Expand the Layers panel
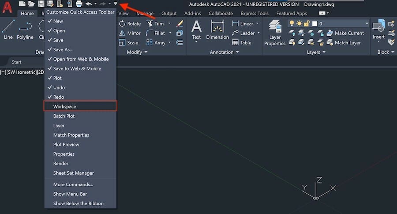Viewport: 397px width, 214px height. click(316, 52)
